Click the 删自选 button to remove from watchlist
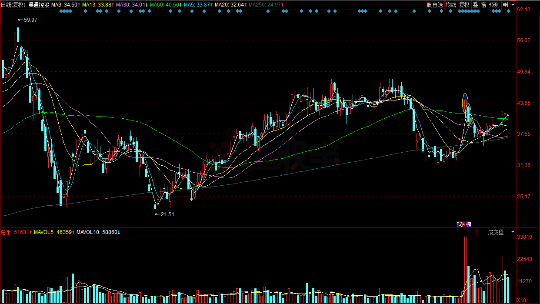Screen dimensions: 540x304 (434, 5)
